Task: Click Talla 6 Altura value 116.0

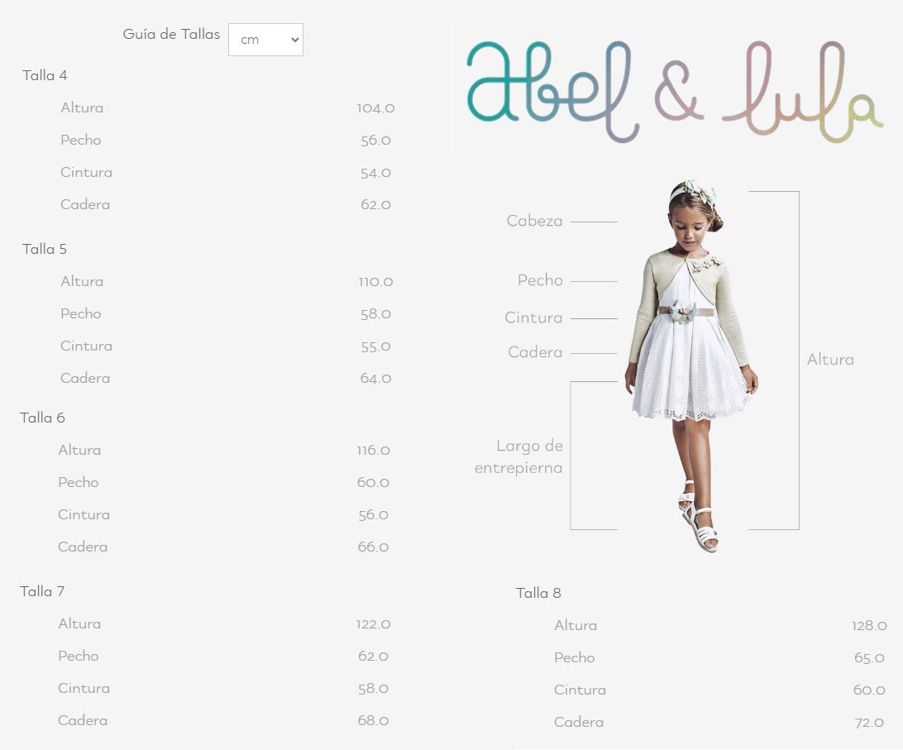Action: pyautogui.click(x=373, y=451)
